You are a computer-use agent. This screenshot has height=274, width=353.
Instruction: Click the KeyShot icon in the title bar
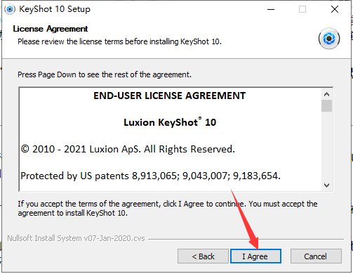tap(10, 9)
